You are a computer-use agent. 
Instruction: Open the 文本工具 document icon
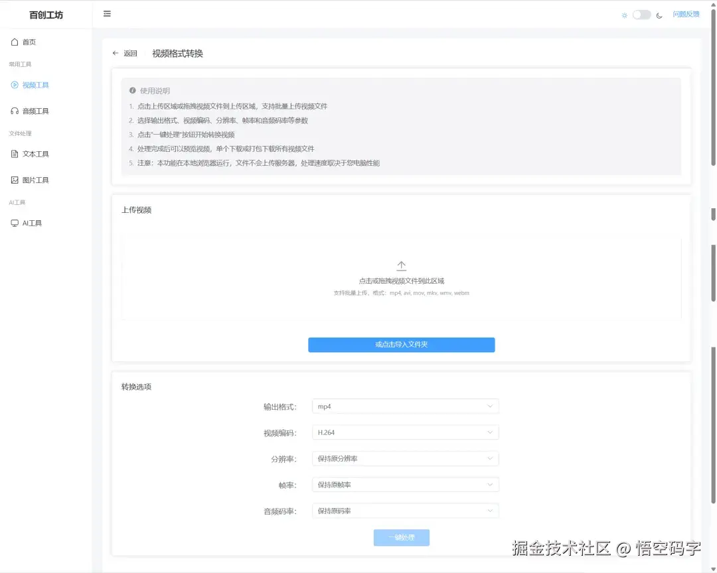pyautogui.click(x=16, y=154)
